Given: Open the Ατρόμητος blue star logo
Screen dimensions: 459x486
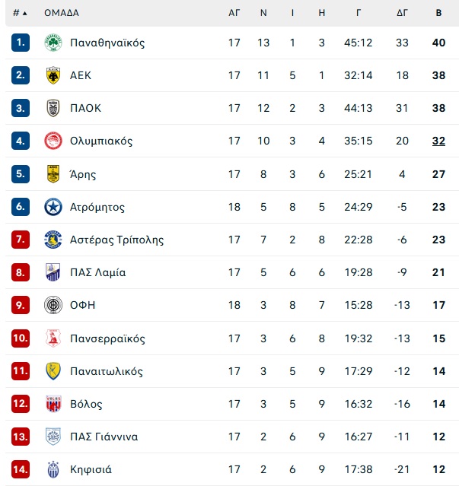Looking at the screenshot, I should tap(53, 207).
